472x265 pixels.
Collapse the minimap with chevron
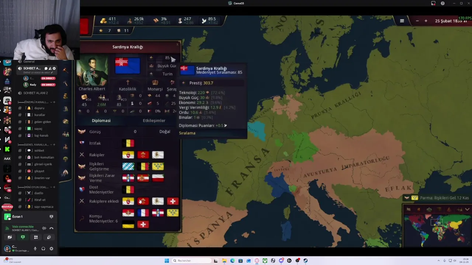click(467, 209)
